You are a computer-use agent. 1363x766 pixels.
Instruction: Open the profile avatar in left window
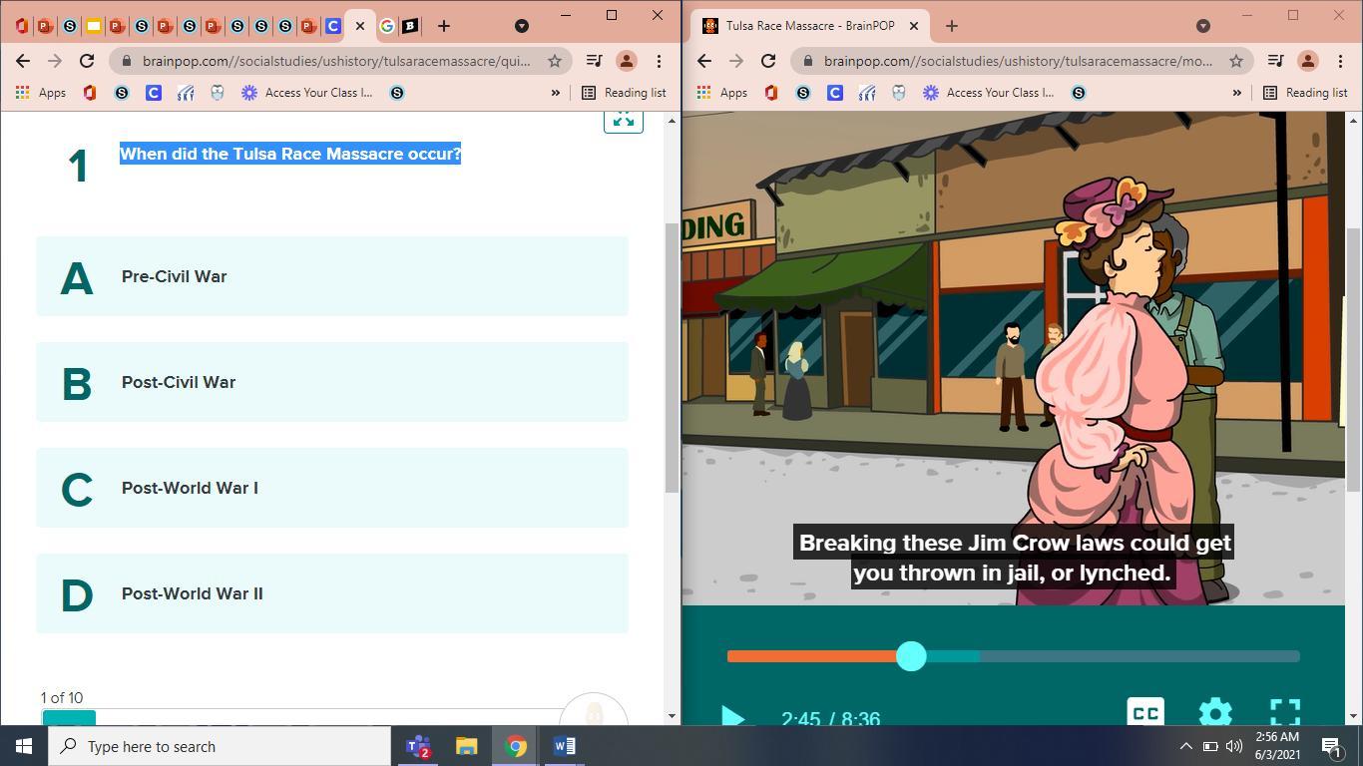point(627,61)
